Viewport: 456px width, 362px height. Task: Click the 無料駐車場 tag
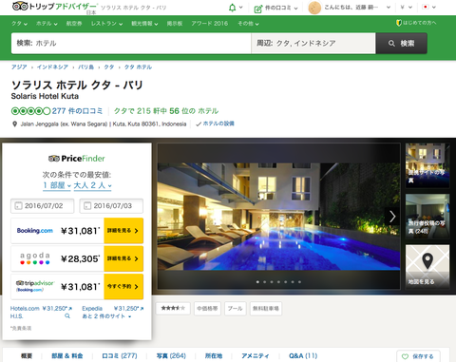pos(266,308)
